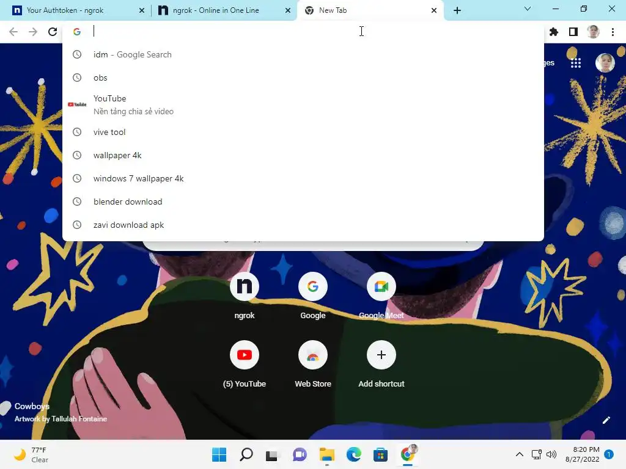Image resolution: width=626 pixels, height=469 pixels.
Task: Open the Chrome three-dot menu
Action: coord(613,32)
